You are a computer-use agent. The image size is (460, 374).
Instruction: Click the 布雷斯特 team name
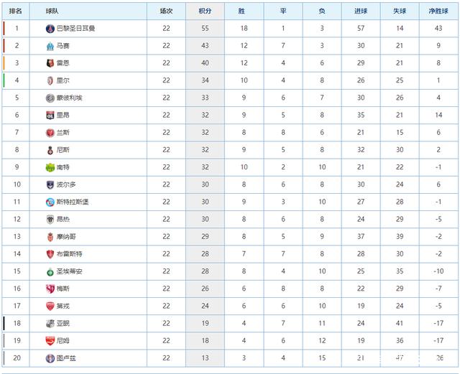69,254
